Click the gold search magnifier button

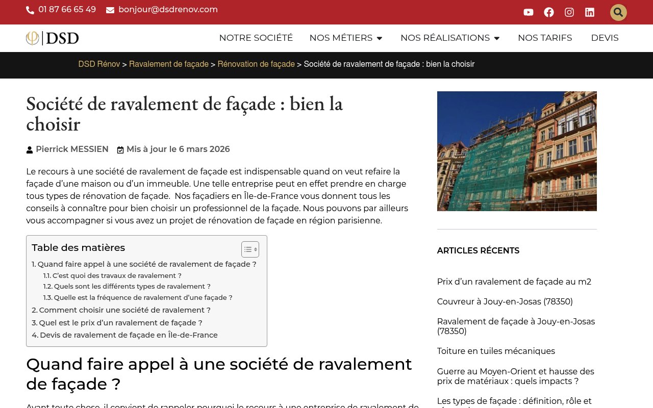(x=618, y=12)
